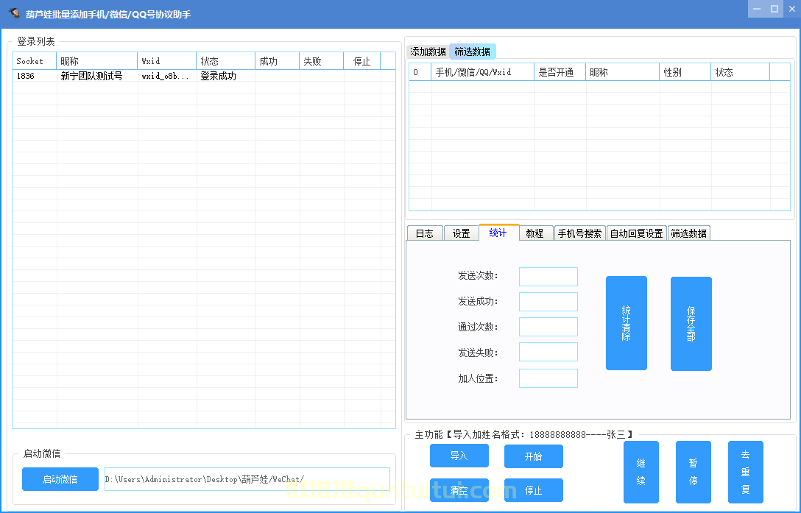Click the Wxid column header
801x513 pixels.
coord(167,61)
